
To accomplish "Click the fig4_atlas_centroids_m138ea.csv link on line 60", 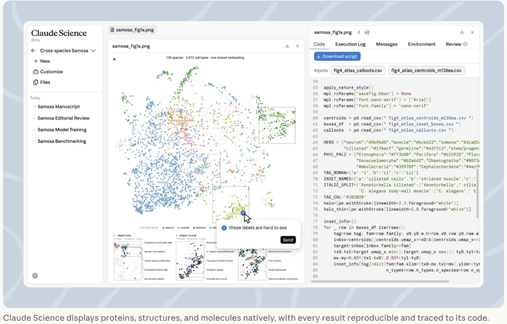I will [x=428, y=118].
